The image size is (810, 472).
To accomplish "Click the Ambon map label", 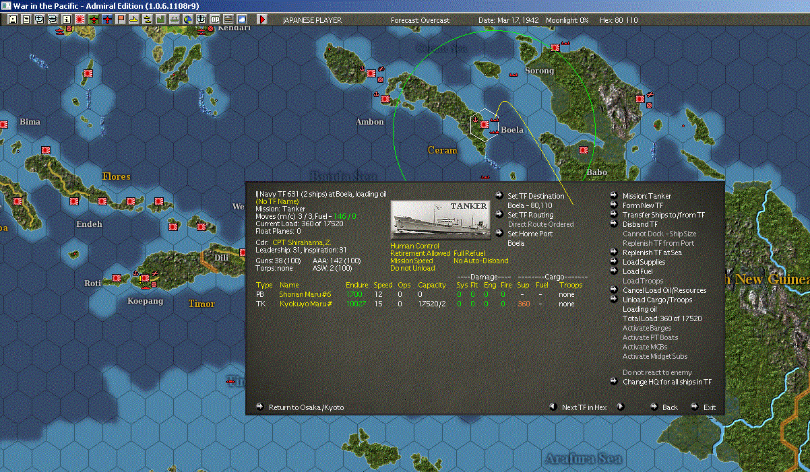I will pos(370,122).
